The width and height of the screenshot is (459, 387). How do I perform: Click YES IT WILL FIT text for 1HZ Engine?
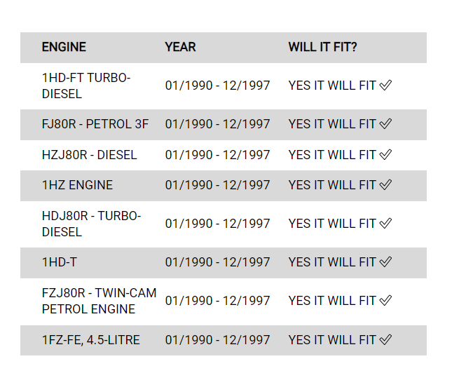[332, 185]
